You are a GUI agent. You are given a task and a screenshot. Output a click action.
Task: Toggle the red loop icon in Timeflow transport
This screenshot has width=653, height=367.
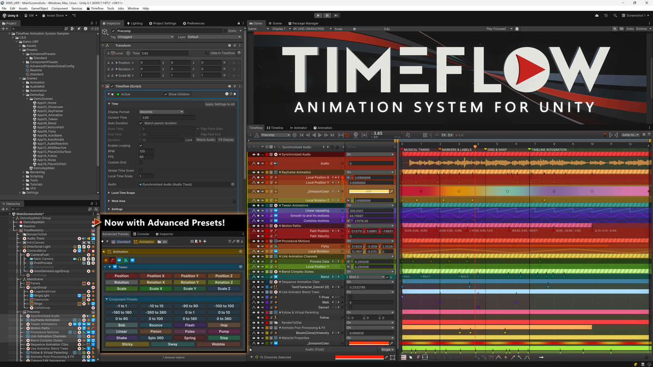tap(346, 135)
